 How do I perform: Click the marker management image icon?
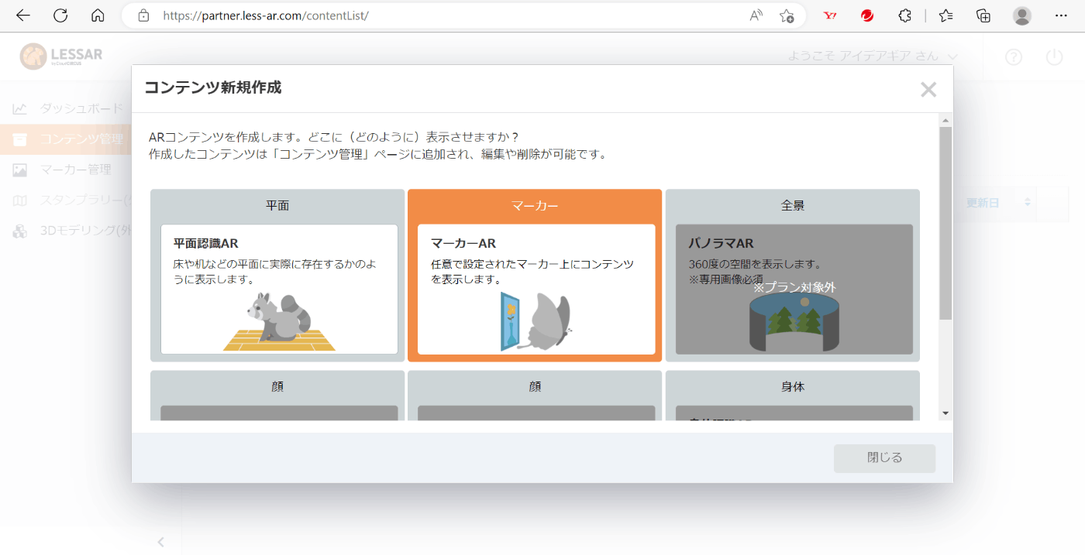(20, 170)
